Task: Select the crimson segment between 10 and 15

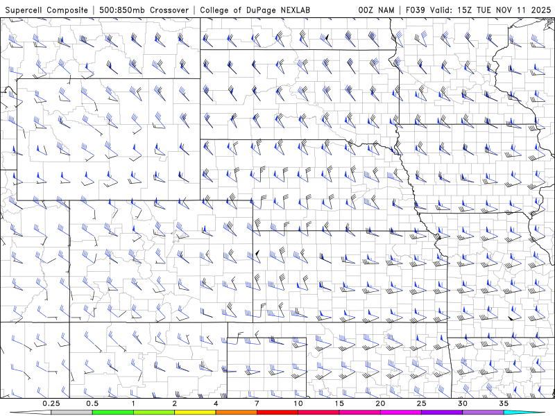Action: 318,413
